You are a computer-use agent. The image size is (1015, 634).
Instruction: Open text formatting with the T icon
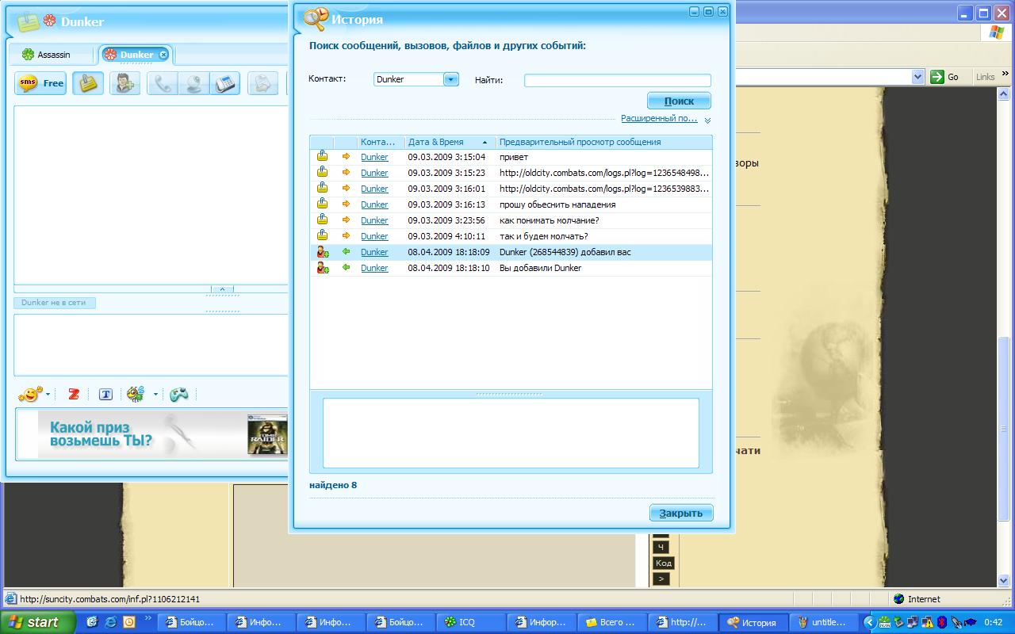(105, 394)
